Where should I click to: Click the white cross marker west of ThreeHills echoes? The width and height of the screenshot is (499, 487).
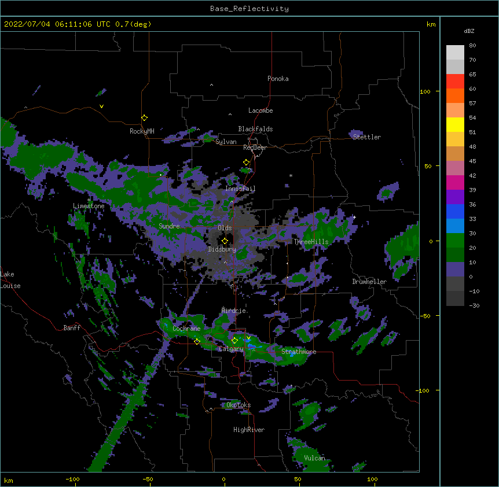(354, 217)
